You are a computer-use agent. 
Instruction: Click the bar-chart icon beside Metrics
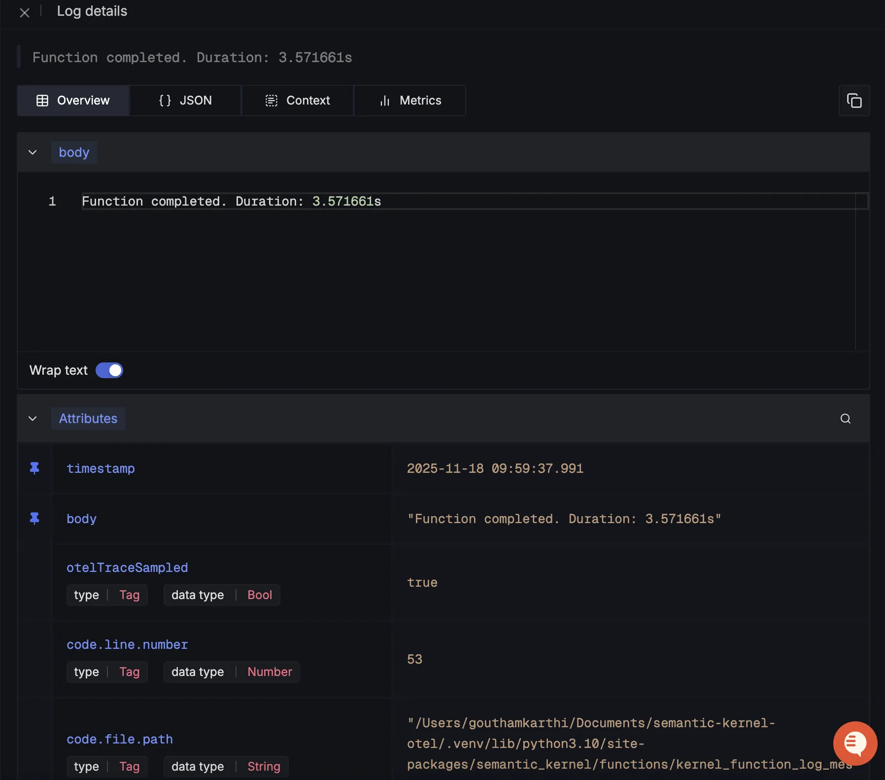point(385,100)
